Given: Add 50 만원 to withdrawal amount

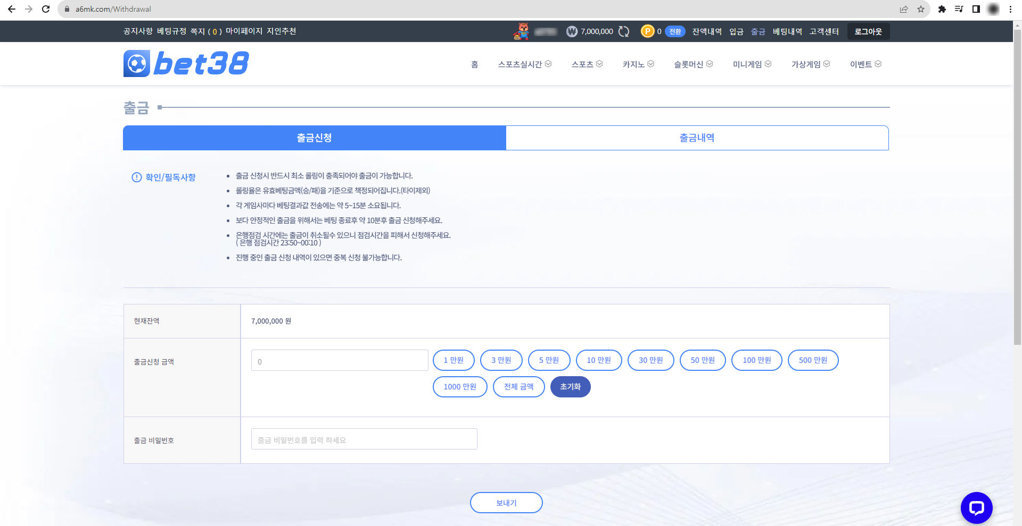Looking at the screenshot, I should 703,360.
